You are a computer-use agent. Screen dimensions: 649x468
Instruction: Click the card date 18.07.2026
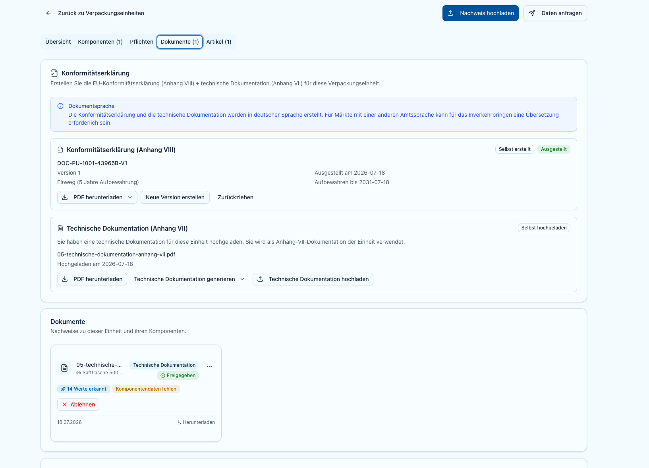pyautogui.click(x=70, y=422)
